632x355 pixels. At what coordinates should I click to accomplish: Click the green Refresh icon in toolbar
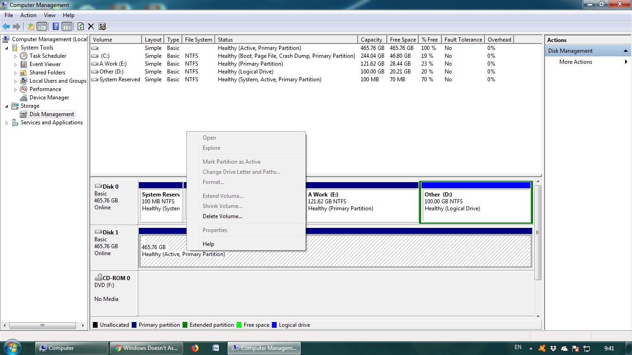81,26
